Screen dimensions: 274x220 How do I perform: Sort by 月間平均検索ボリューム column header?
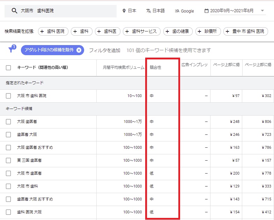124,67
